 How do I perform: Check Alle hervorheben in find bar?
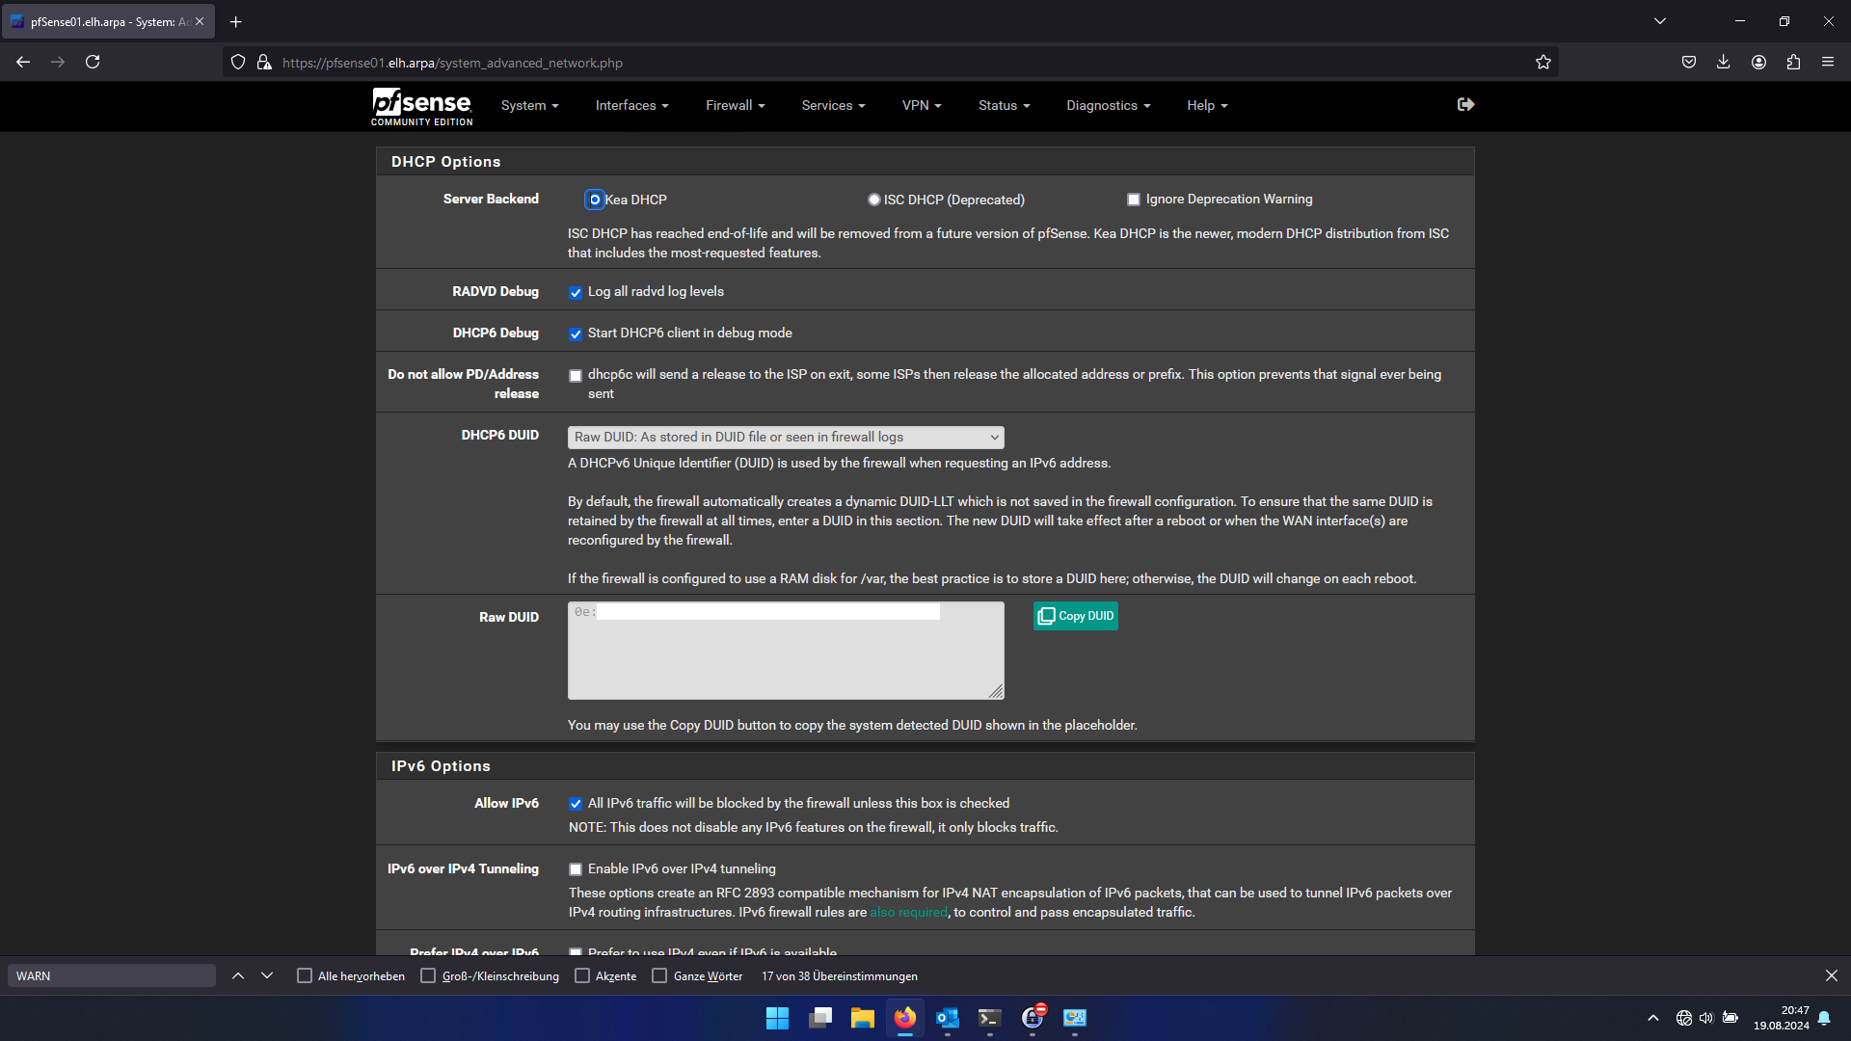coord(305,975)
